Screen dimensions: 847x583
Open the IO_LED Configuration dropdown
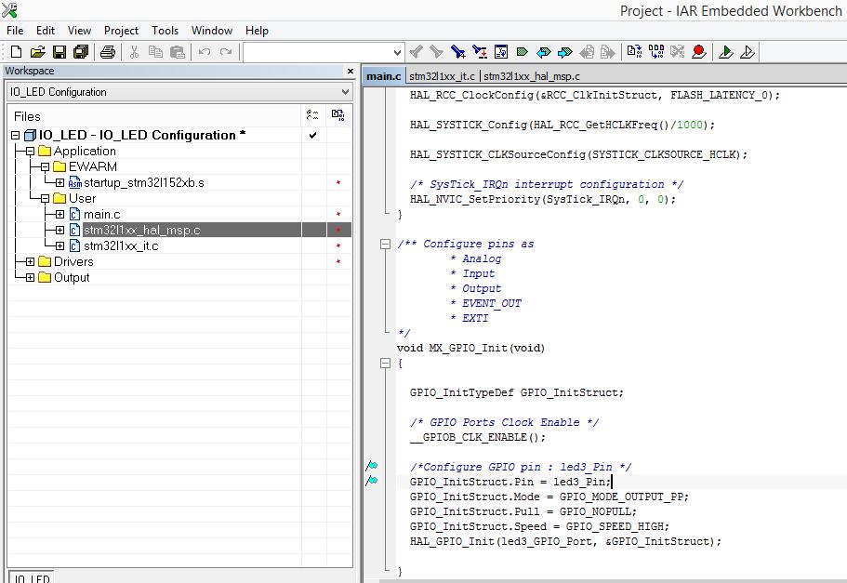345,92
